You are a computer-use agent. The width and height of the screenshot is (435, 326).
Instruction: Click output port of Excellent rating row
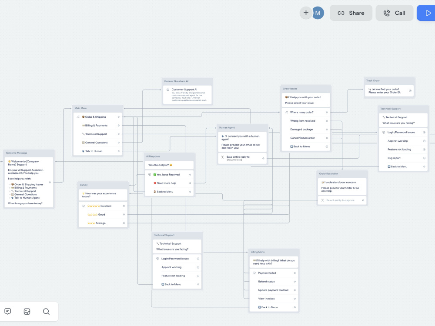click(x=124, y=206)
